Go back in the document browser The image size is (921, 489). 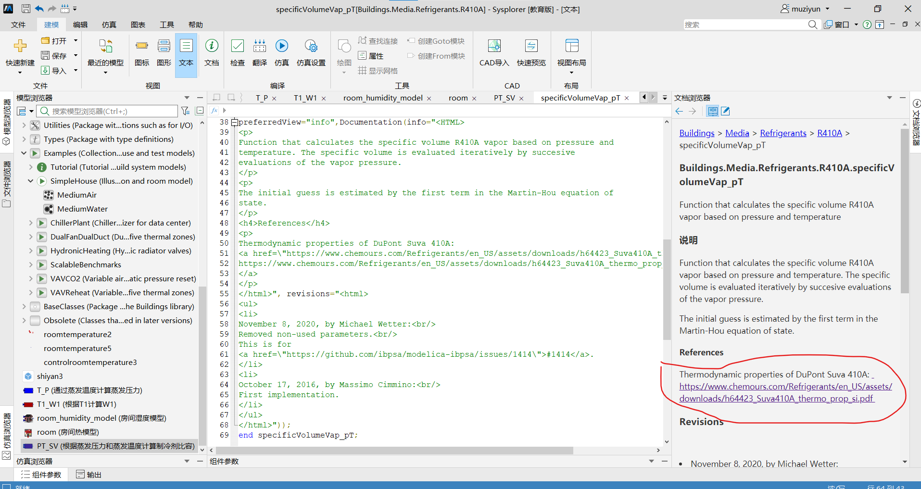[679, 111]
